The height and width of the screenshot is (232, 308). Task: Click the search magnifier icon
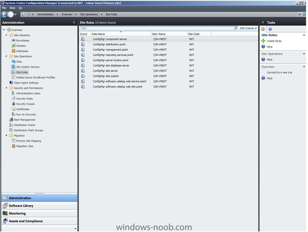(236, 28)
